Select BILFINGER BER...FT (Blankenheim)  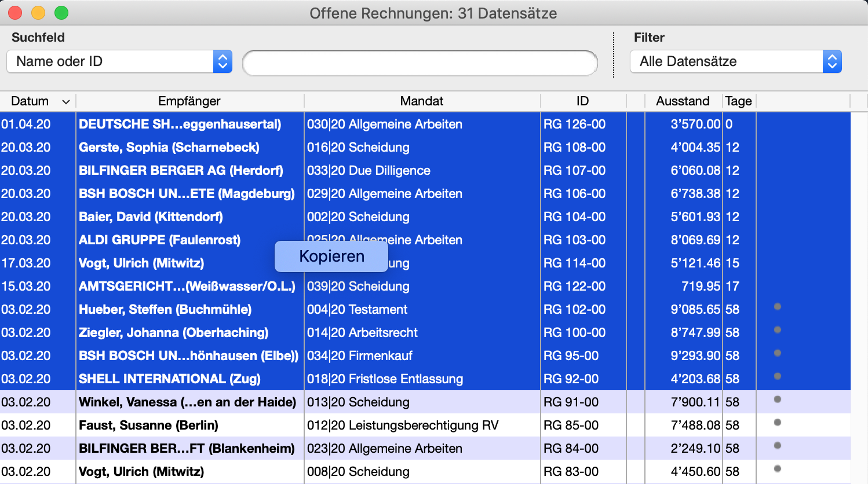click(187, 449)
